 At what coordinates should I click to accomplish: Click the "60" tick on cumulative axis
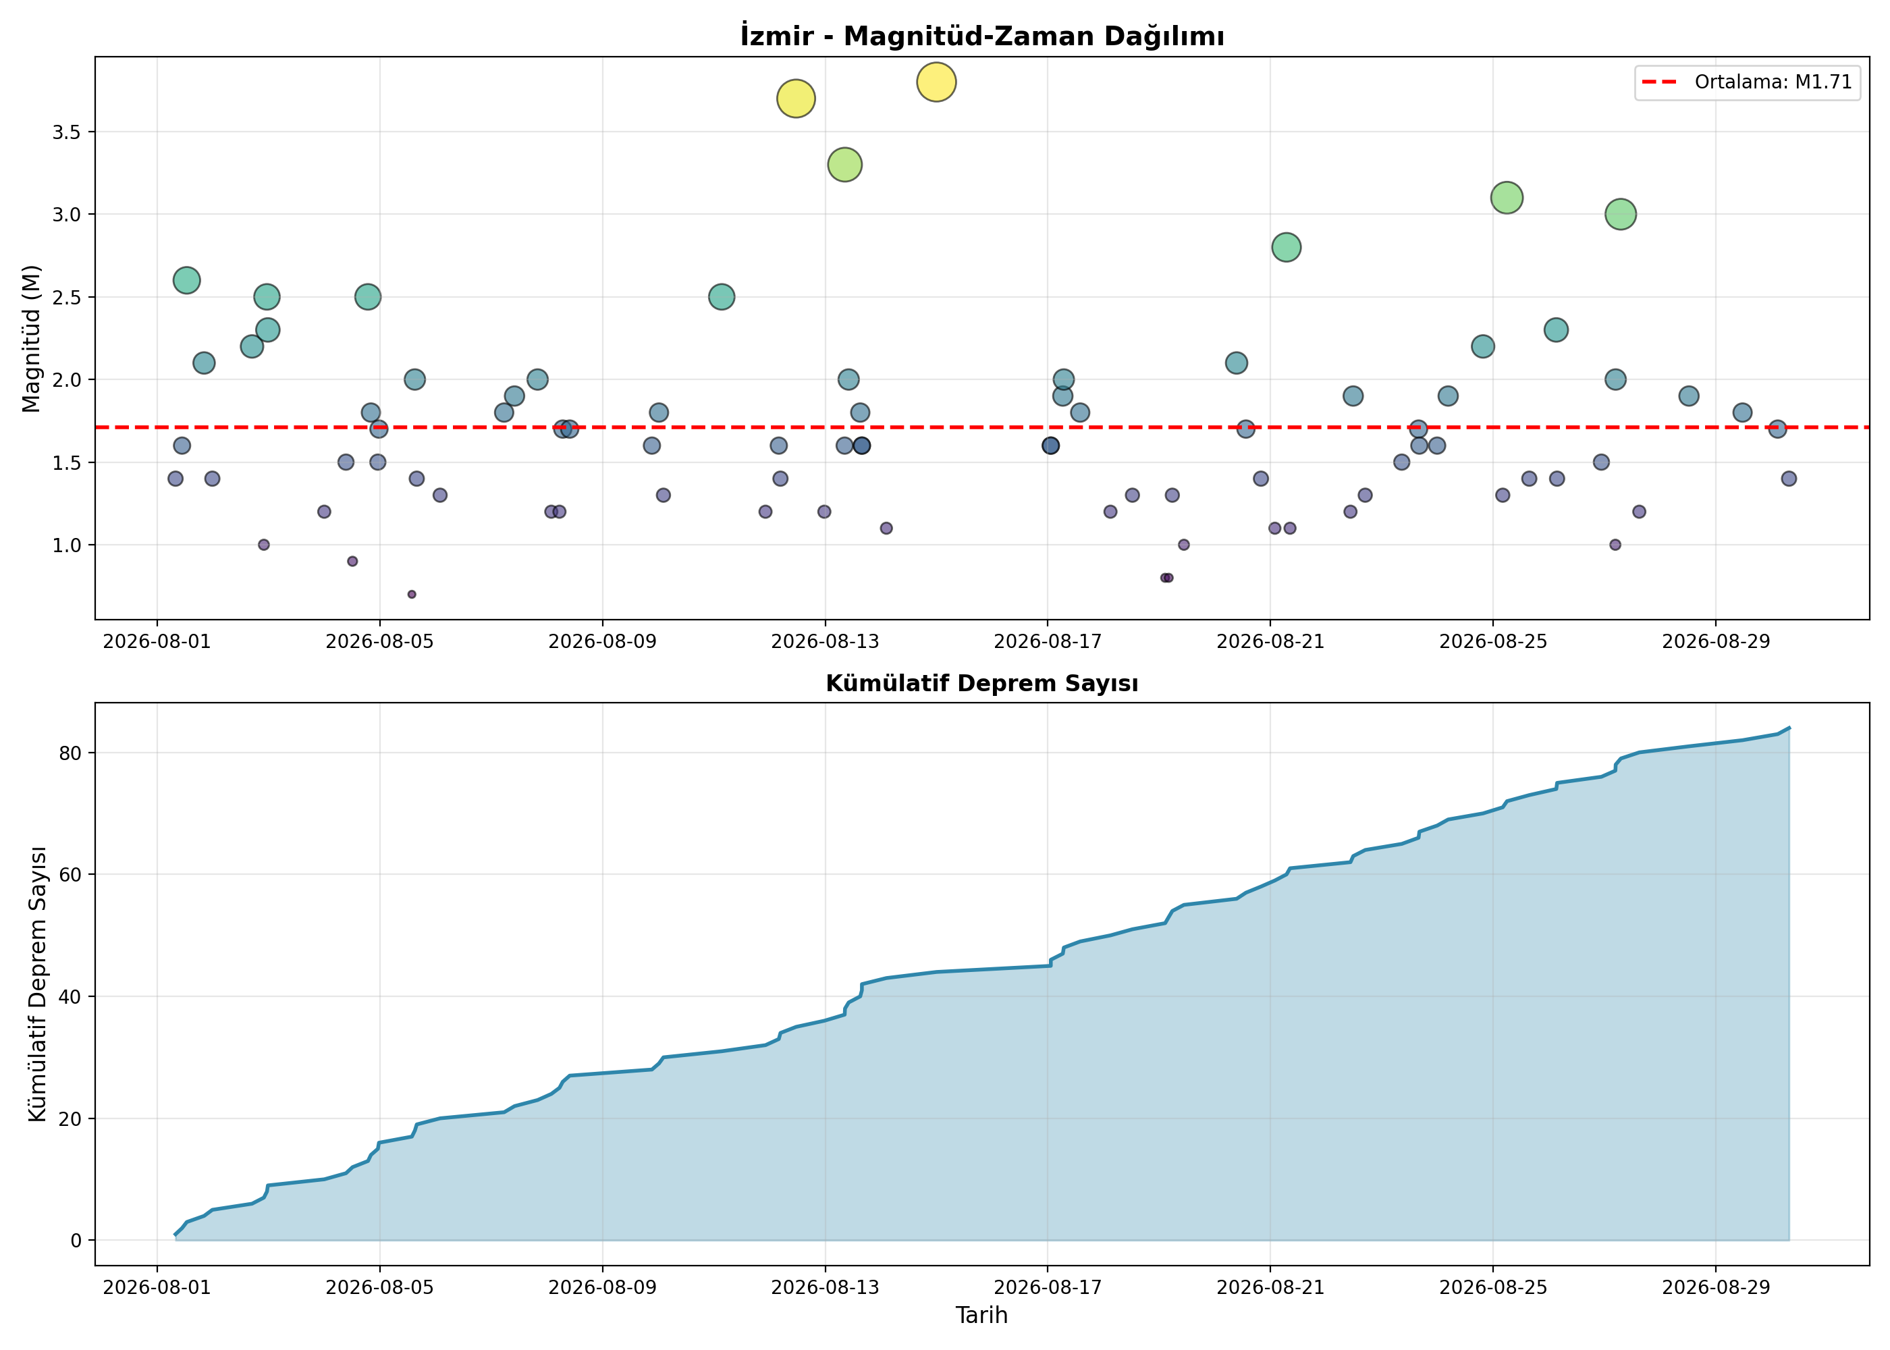coord(71,875)
